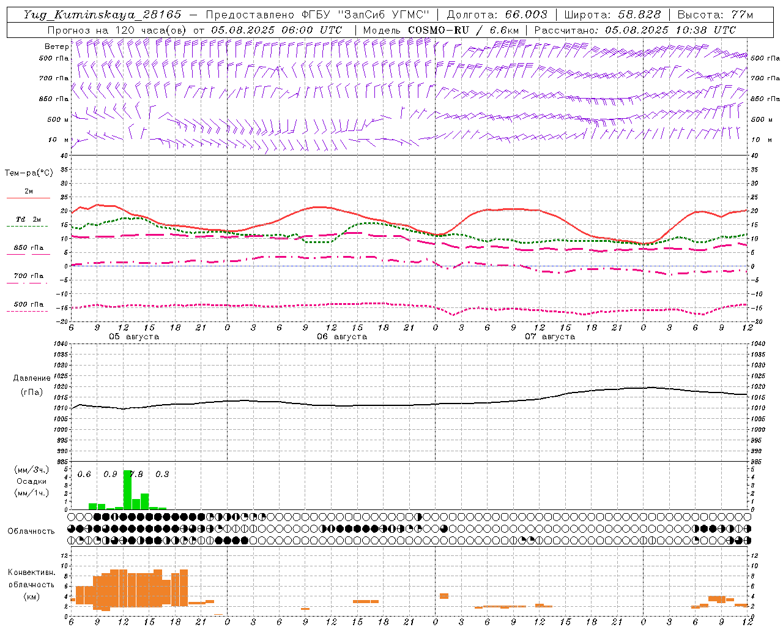Click the "Давление" pressure panel label
Viewport: 783px width, 627px height.
(32, 378)
